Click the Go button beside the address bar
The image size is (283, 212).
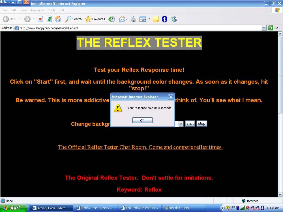tap(273, 28)
